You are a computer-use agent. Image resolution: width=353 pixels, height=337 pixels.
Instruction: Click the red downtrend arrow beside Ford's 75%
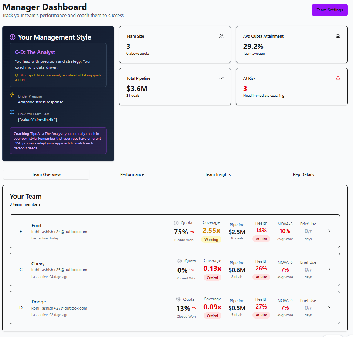point(191,232)
